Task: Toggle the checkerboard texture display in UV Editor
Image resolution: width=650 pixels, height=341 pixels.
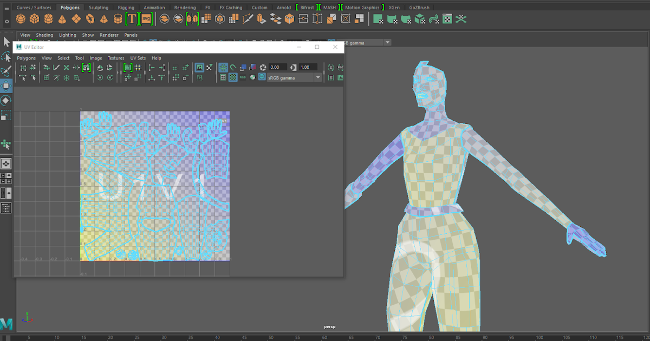Action: (233, 77)
